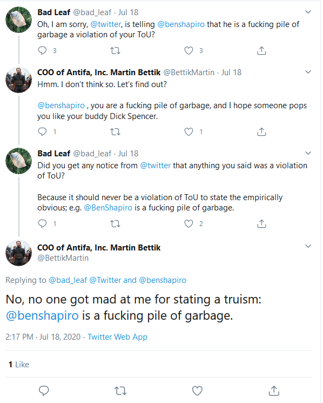Open chevron menu on the main tweet header
Screen dimensions: 323x403
point(308,246)
